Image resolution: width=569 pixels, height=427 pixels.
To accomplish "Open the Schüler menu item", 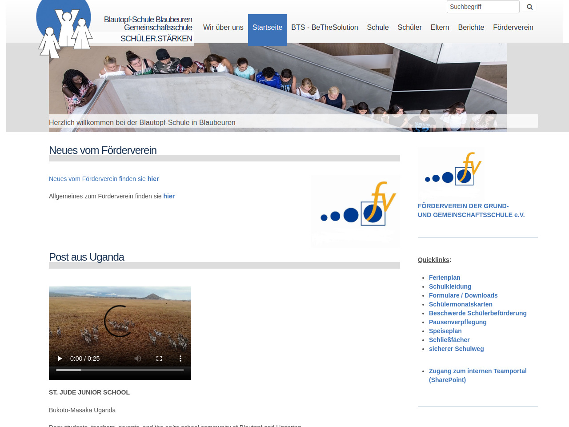I will [x=409, y=28].
